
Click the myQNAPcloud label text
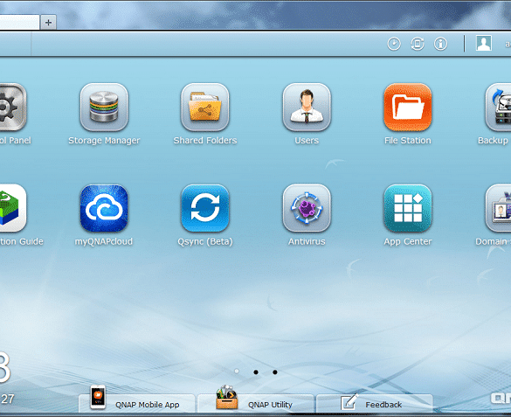[x=104, y=241]
